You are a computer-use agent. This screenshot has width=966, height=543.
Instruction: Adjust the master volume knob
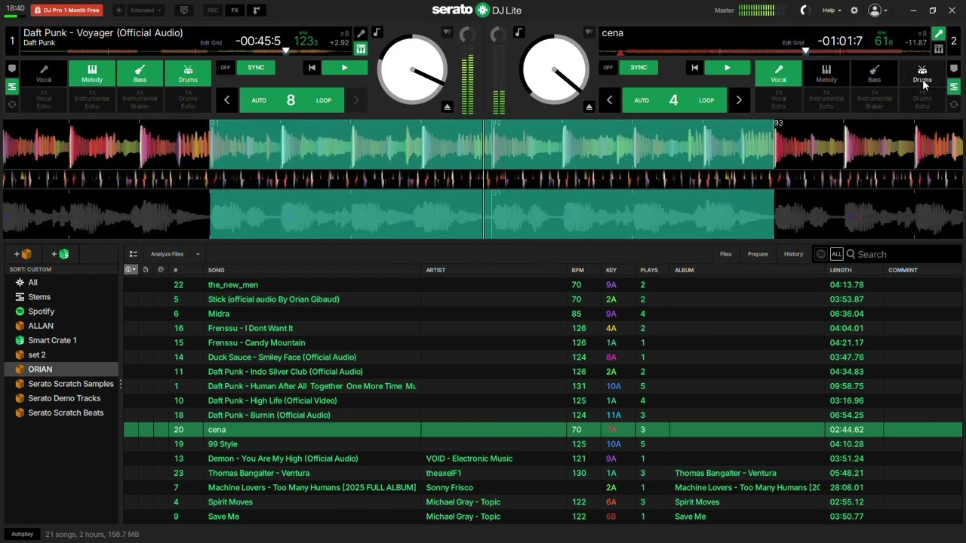804,11
